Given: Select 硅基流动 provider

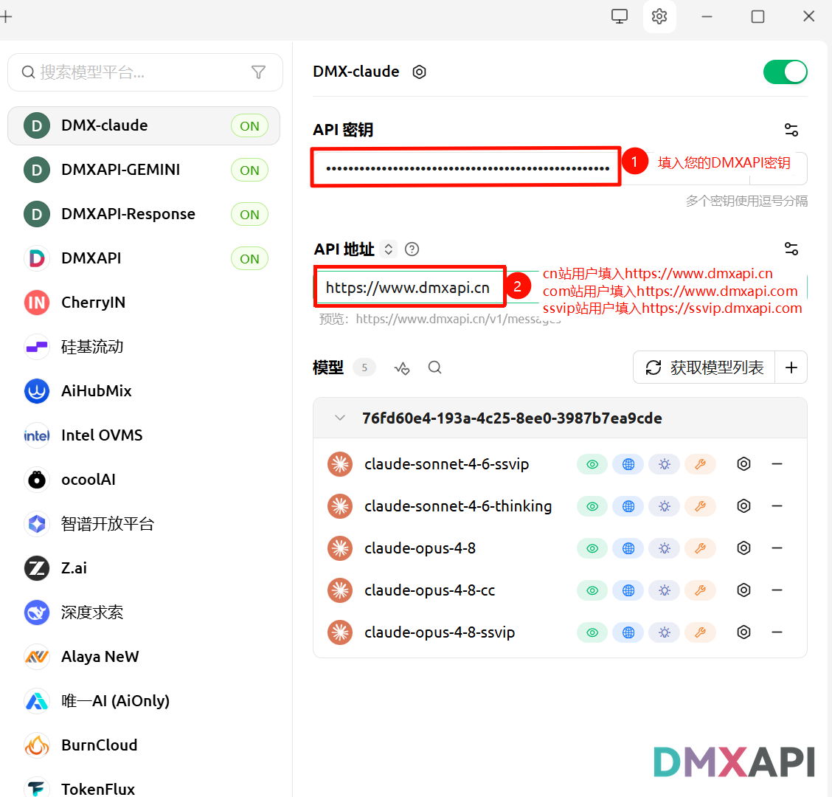Looking at the screenshot, I should (144, 347).
